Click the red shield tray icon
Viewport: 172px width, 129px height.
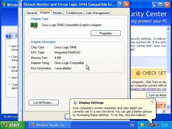pos(157,125)
